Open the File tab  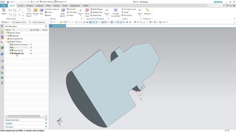point(4,5)
